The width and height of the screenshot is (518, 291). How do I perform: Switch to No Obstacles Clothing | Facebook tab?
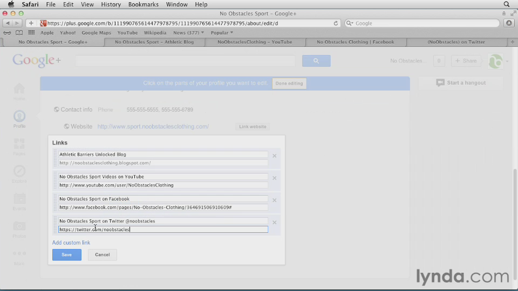click(x=356, y=42)
